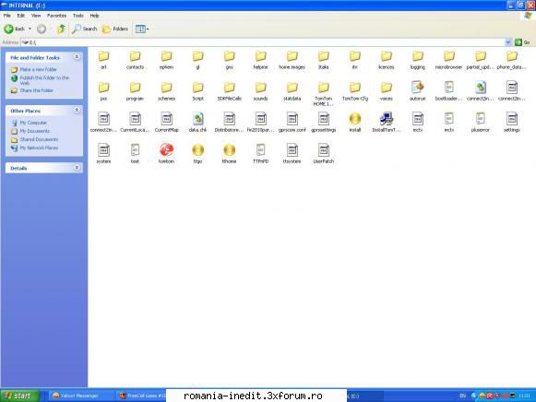Expand the Address bar dropdown
This screenshot has height=402, width=536.
(x=508, y=42)
